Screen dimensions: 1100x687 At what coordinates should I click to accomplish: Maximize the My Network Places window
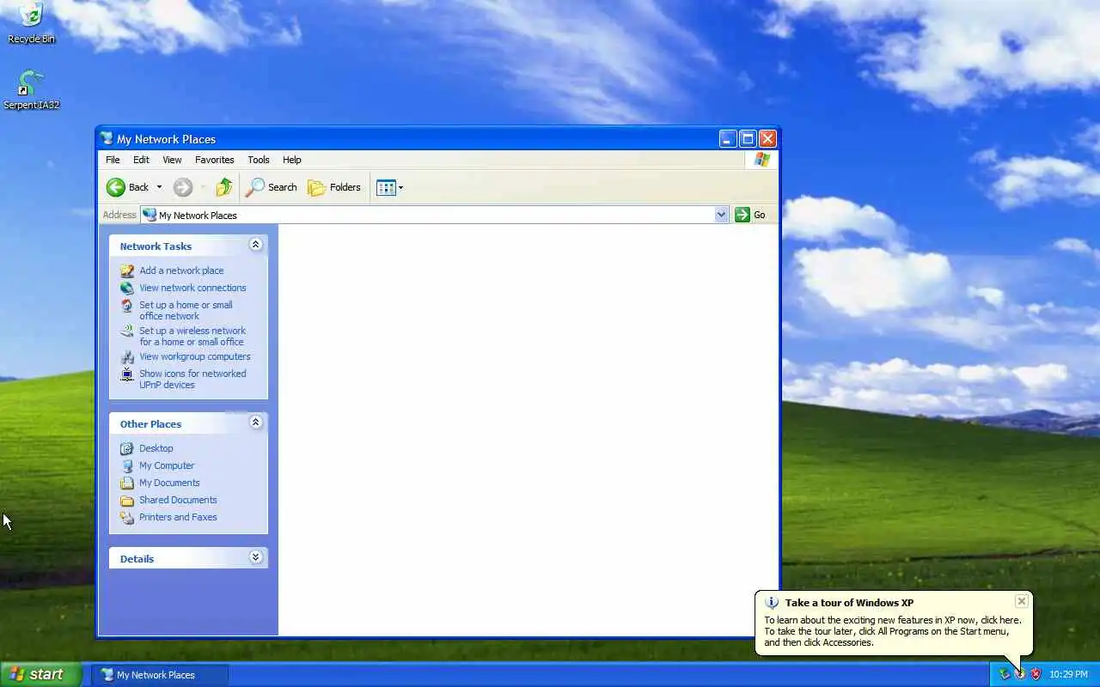tap(748, 138)
